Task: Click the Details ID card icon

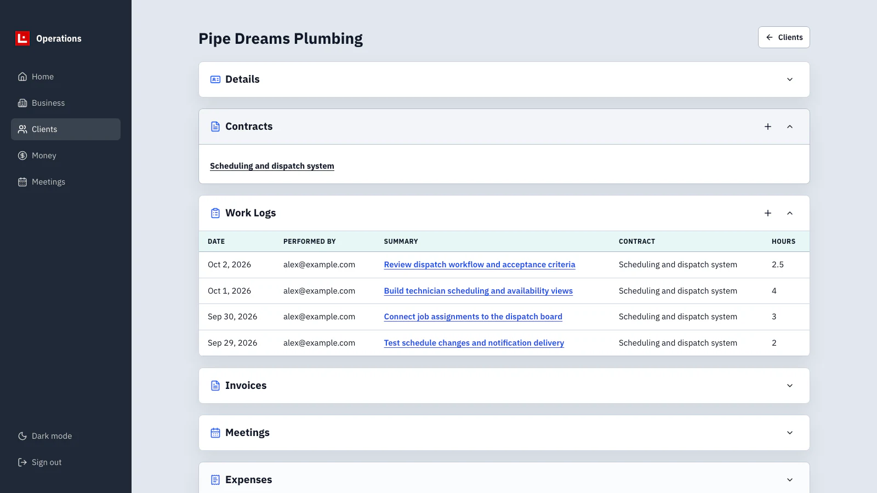Action: 215,79
